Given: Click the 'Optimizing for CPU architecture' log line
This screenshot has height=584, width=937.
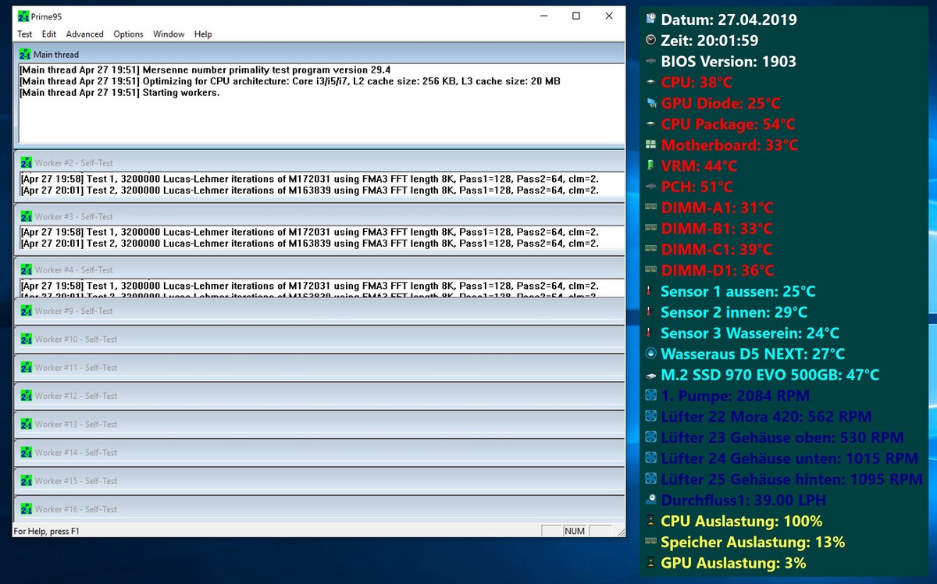Looking at the screenshot, I should tap(290, 81).
